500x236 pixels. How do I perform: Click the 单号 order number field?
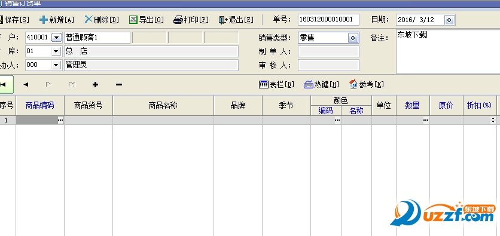tap(328, 20)
